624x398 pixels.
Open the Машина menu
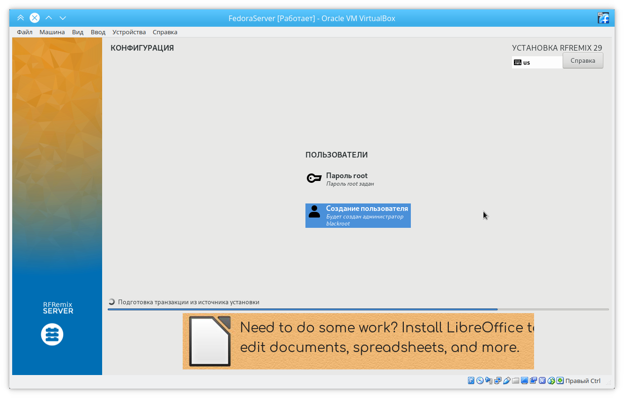click(52, 32)
